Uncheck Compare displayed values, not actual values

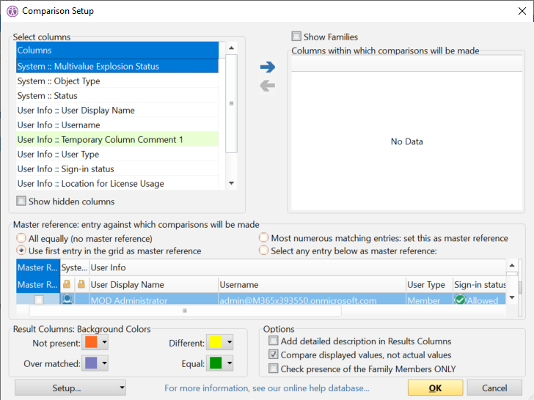pos(274,355)
